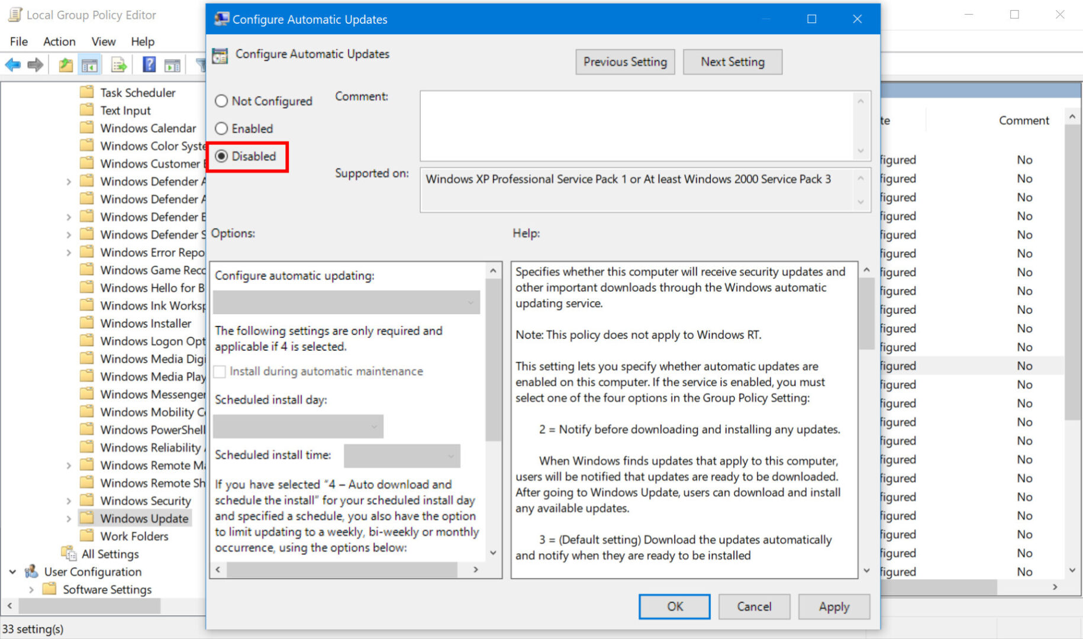Open the Action menu
This screenshot has width=1083, height=639.
point(59,41)
